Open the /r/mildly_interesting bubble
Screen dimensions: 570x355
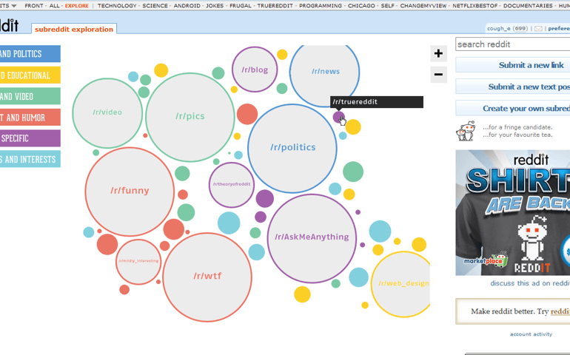(138, 262)
